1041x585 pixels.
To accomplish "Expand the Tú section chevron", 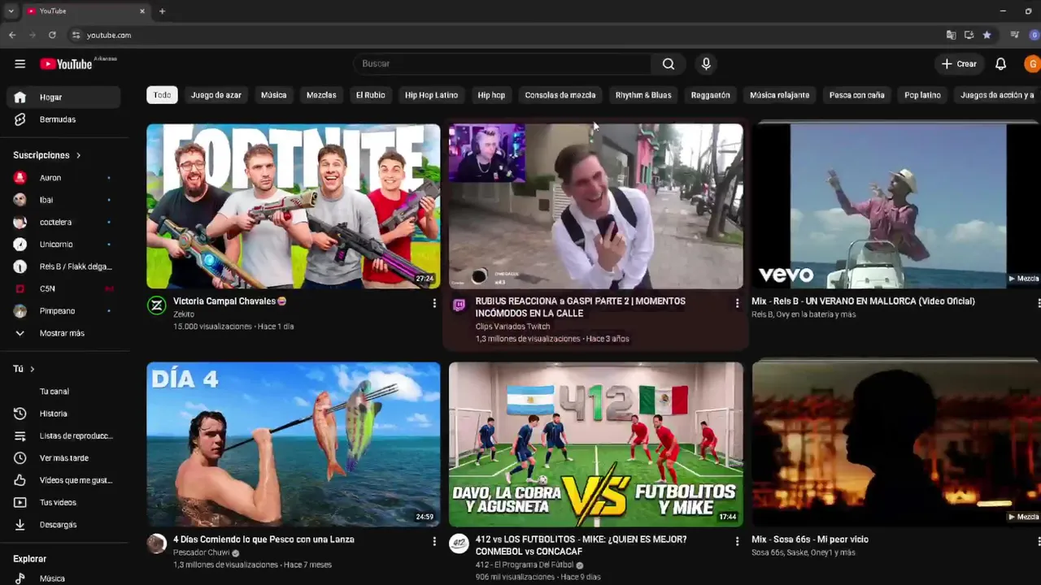I will 33,369.
